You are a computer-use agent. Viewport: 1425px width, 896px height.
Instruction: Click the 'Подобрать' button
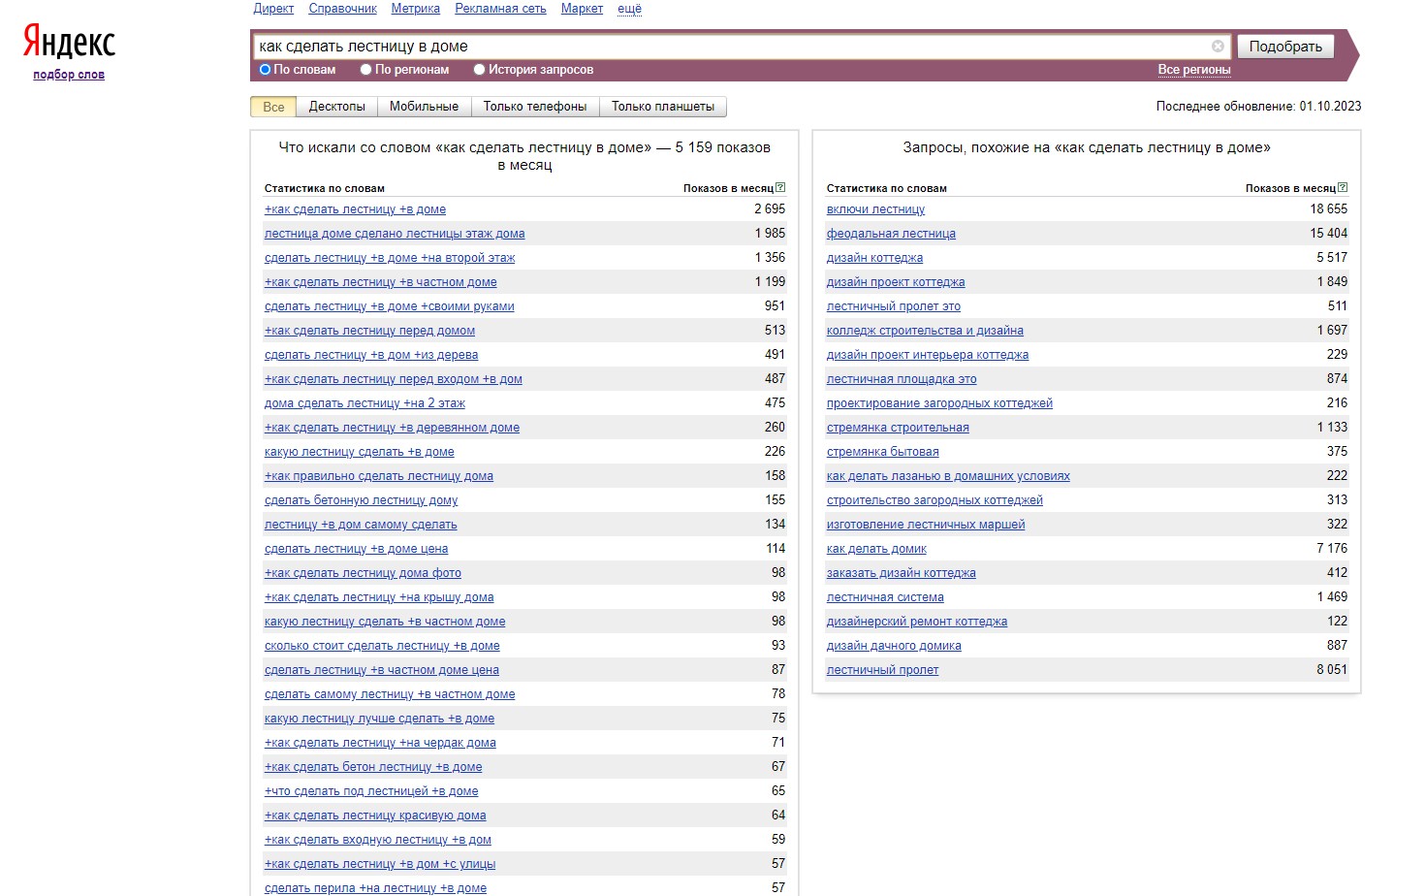pyautogui.click(x=1285, y=47)
